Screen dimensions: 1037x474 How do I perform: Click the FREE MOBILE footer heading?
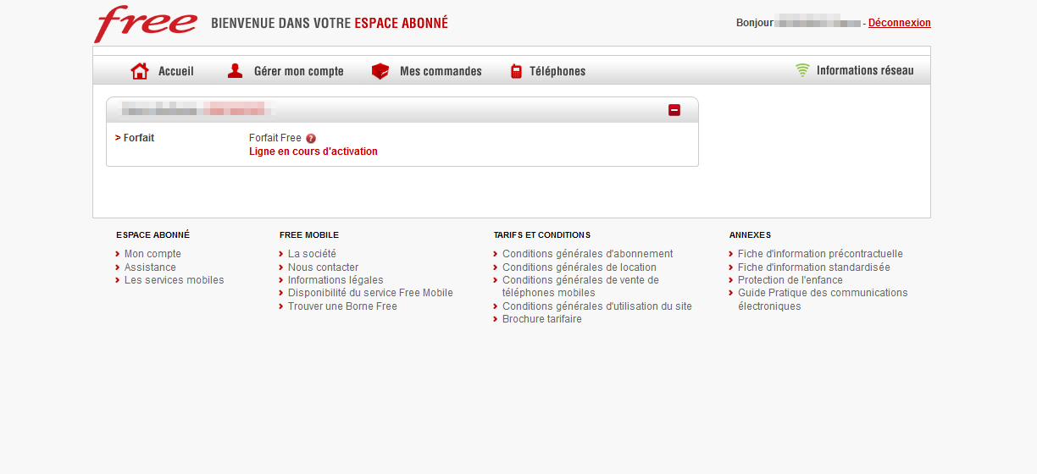point(309,235)
